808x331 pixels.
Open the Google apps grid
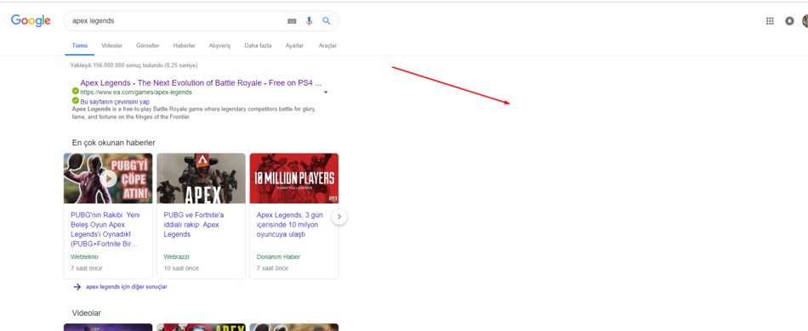pyautogui.click(x=770, y=21)
